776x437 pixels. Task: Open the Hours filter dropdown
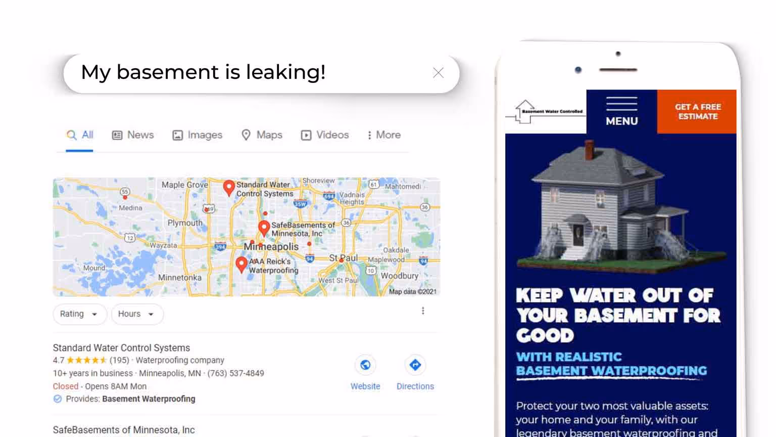pos(137,314)
